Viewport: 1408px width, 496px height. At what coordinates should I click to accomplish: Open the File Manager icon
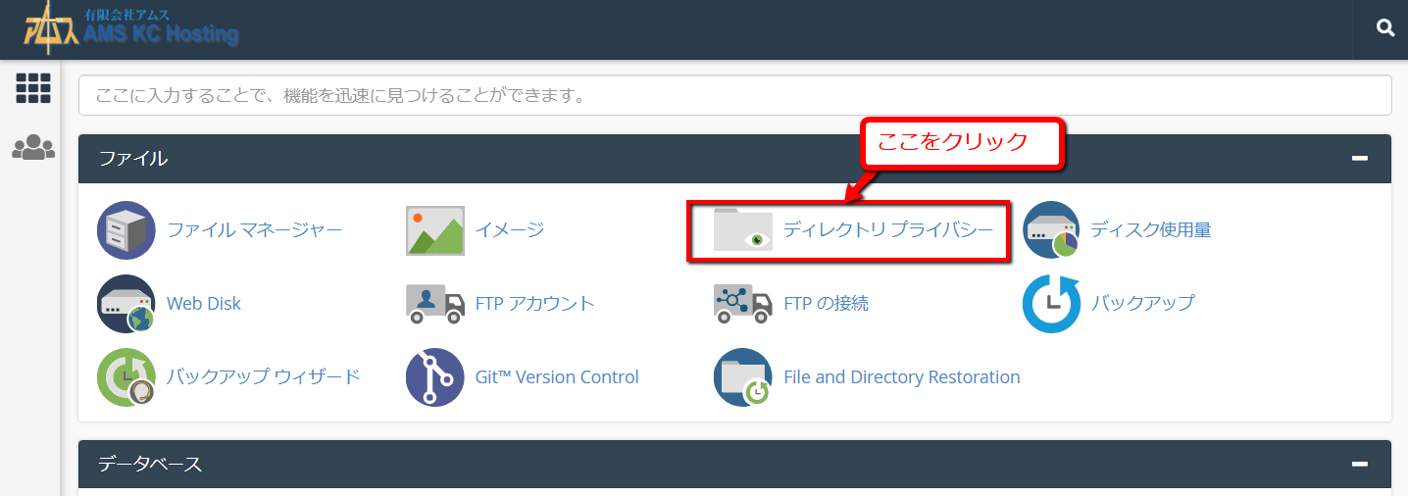click(x=126, y=230)
